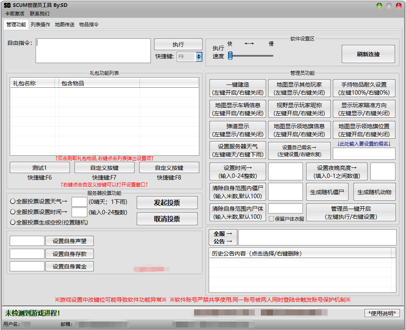Switch to the 列表操作 tab
This screenshot has width=406, height=330.
(x=40, y=24)
